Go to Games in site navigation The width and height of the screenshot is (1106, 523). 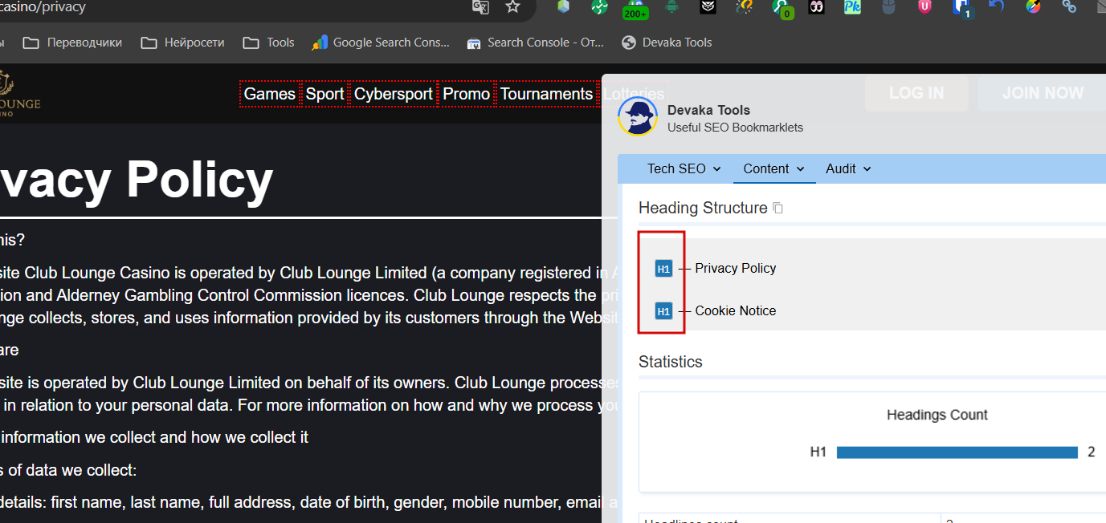click(270, 94)
